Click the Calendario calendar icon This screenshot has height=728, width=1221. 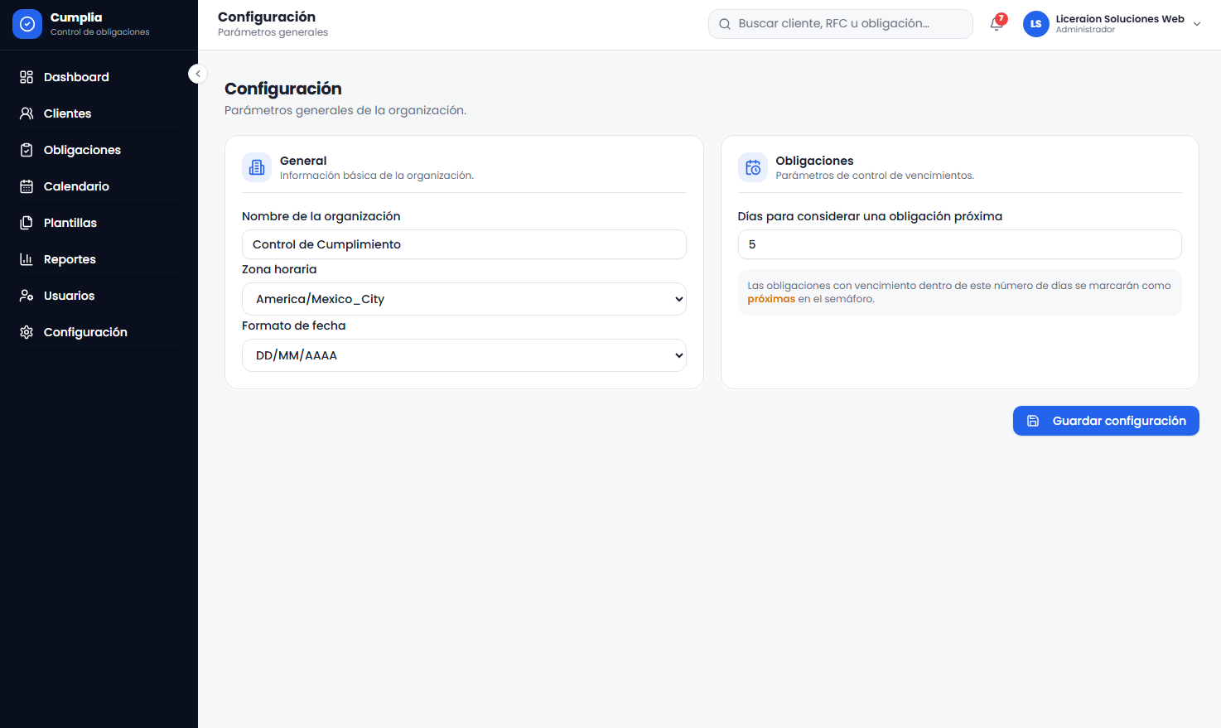tap(27, 186)
